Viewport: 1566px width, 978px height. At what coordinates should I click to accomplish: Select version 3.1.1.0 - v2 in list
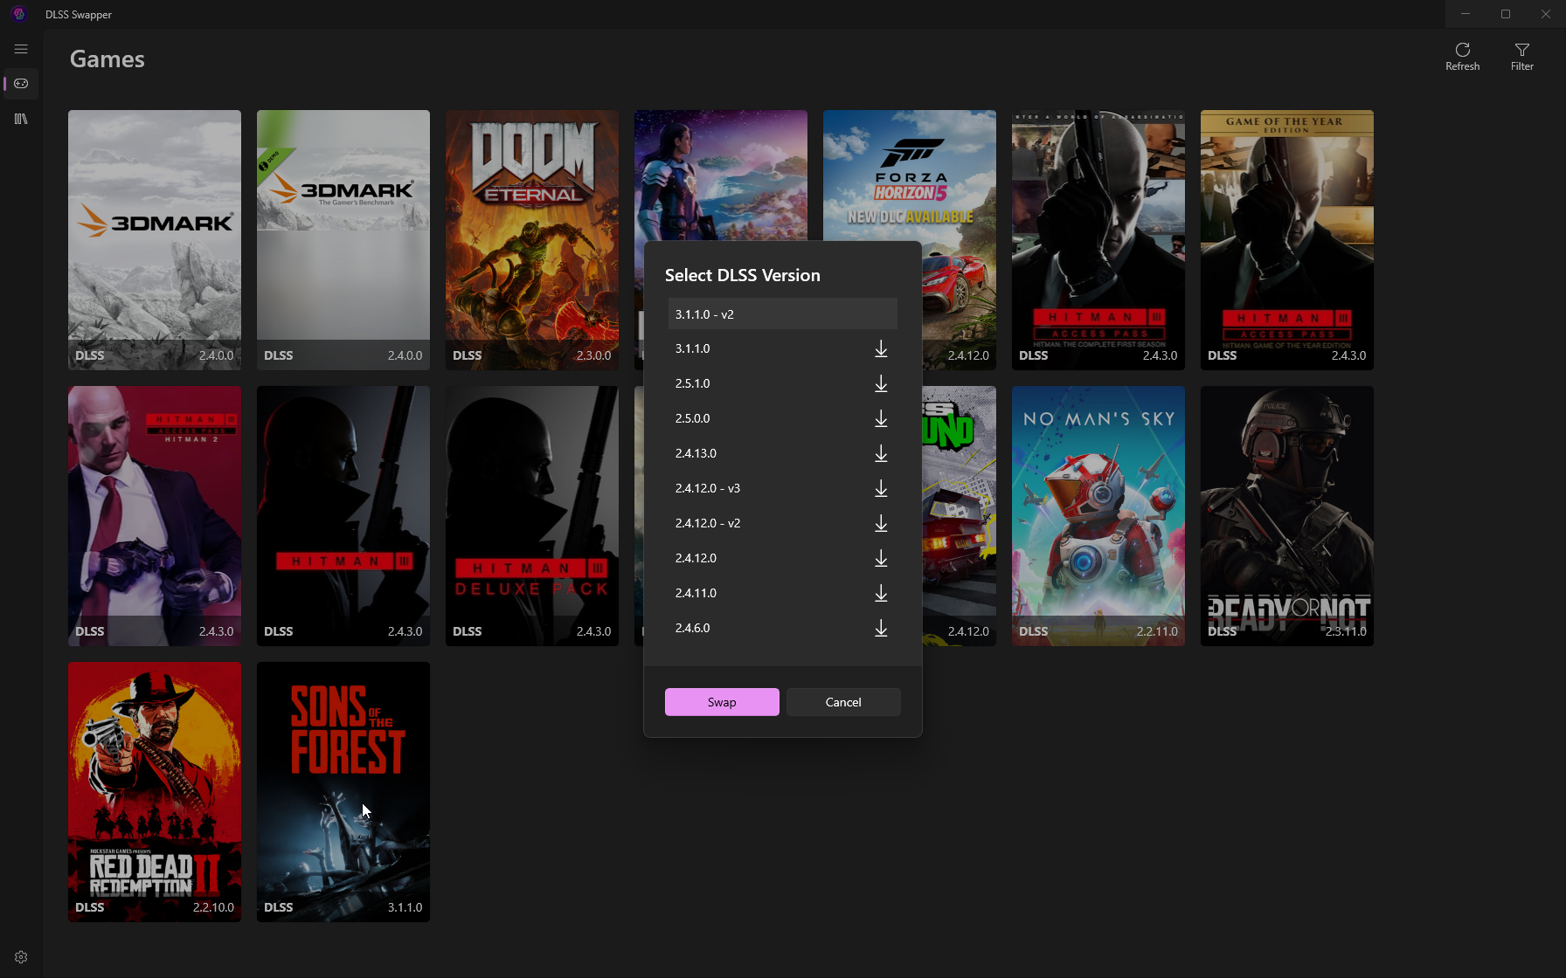783,313
